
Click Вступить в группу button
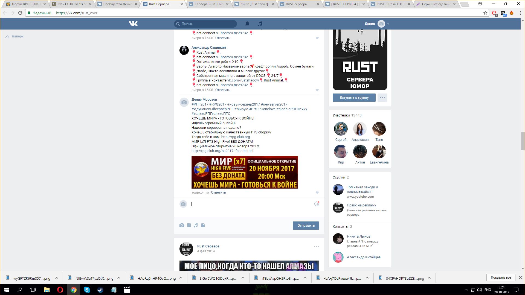tap(354, 98)
